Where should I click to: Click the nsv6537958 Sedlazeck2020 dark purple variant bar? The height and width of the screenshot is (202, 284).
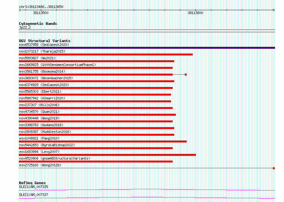[x=147, y=48]
